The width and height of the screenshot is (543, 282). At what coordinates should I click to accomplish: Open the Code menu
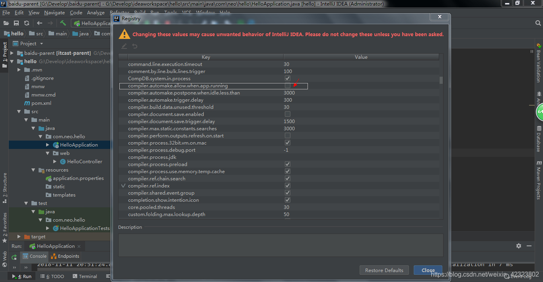tap(76, 13)
